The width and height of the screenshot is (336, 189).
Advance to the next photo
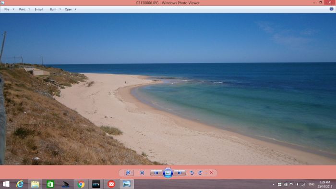(180, 173)
